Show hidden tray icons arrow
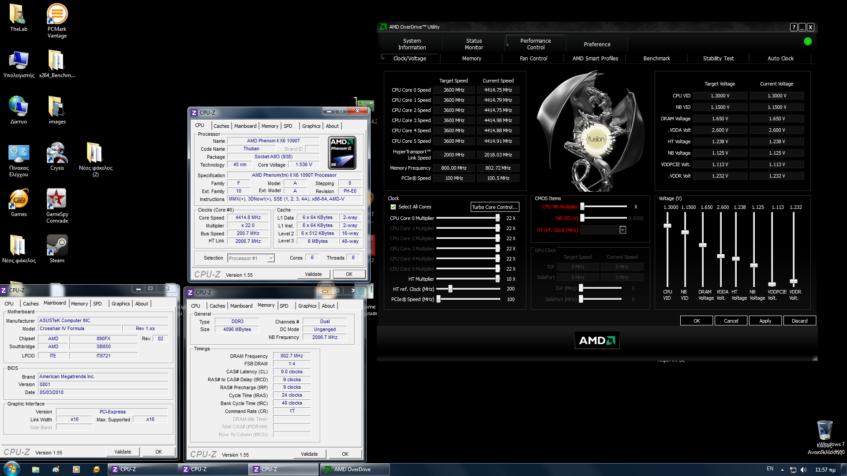The image size is (847, 476). (x=782, y=470)
